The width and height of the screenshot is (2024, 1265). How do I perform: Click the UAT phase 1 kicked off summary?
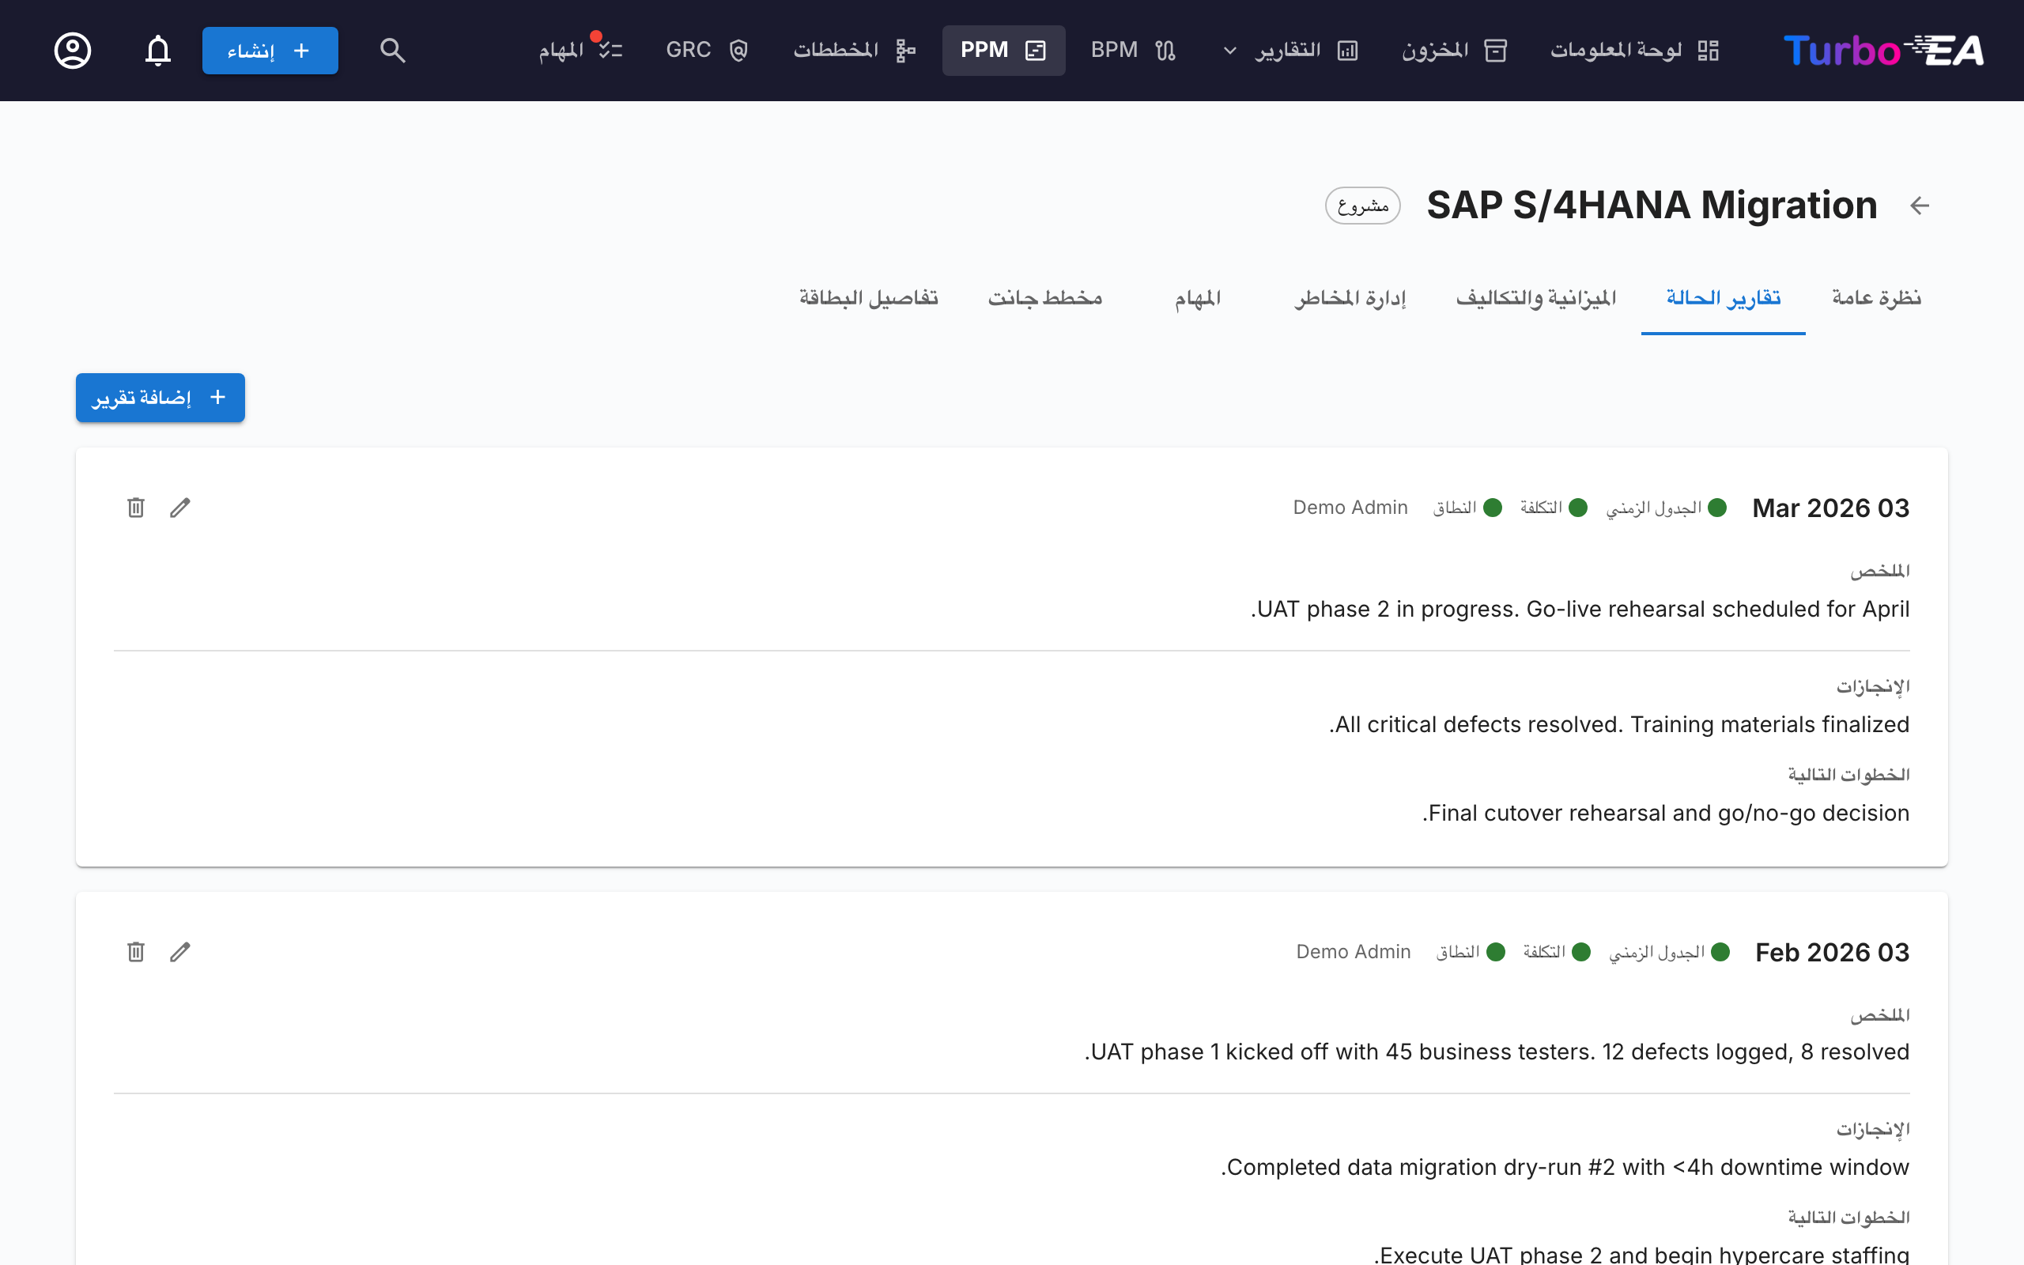pos(1497,1052)
